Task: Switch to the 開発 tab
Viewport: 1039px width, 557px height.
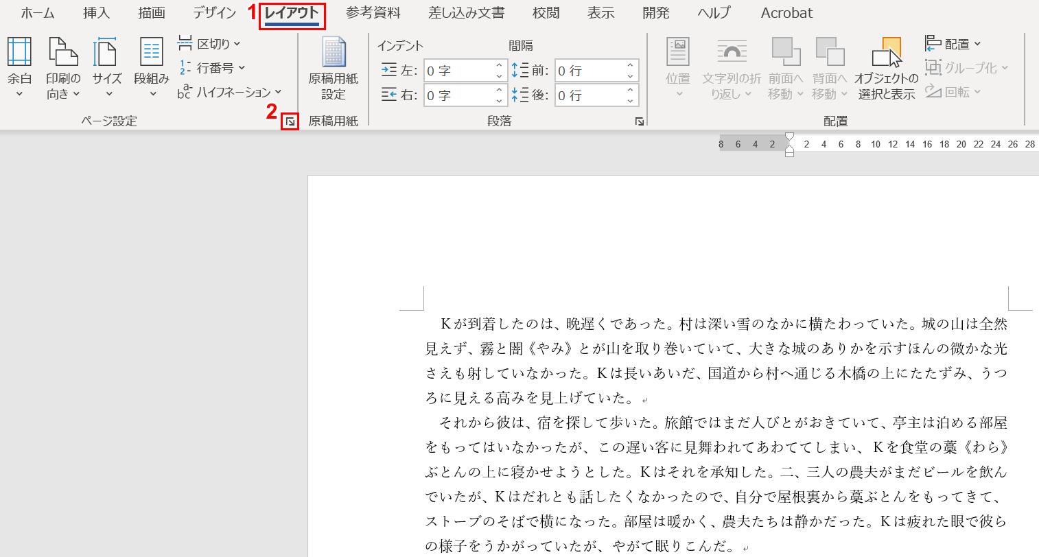Action: click(656, 12)
